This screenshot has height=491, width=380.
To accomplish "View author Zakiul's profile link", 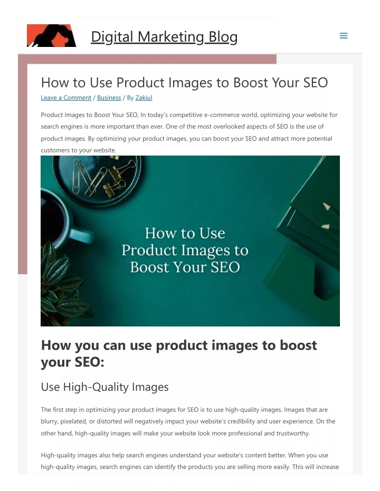I will coord(144,98).
